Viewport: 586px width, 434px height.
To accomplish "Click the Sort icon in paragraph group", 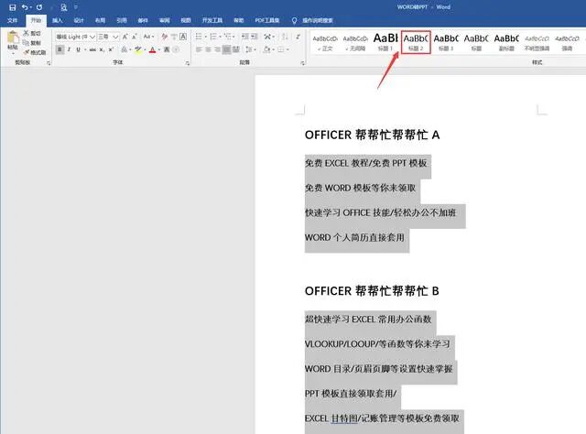I will pyautogui.click(x=285, y=37).
